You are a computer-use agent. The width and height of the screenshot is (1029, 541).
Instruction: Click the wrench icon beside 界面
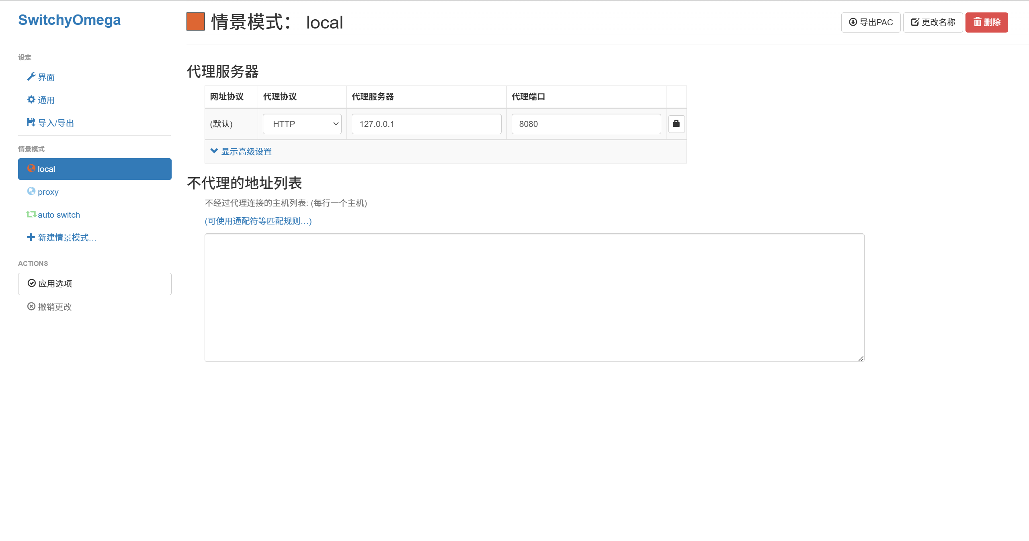pos(31,77)
